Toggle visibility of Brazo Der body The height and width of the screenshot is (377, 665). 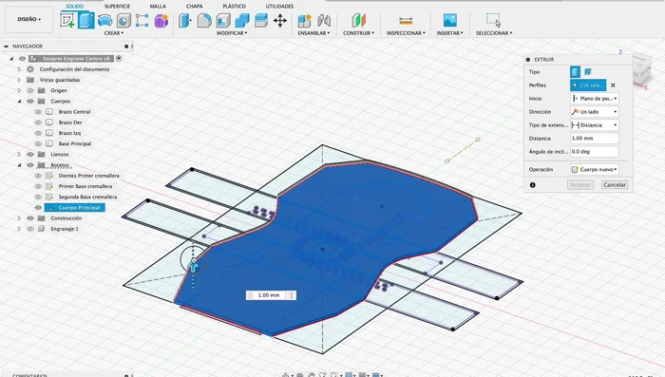coord(38,123)
